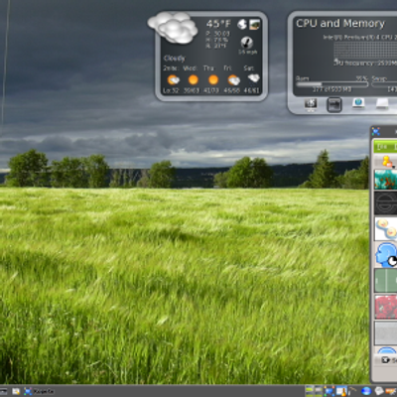Select the blue head with clock contact
The width and height of the screenshot is (397, 397).
click(x=386, y=255)
